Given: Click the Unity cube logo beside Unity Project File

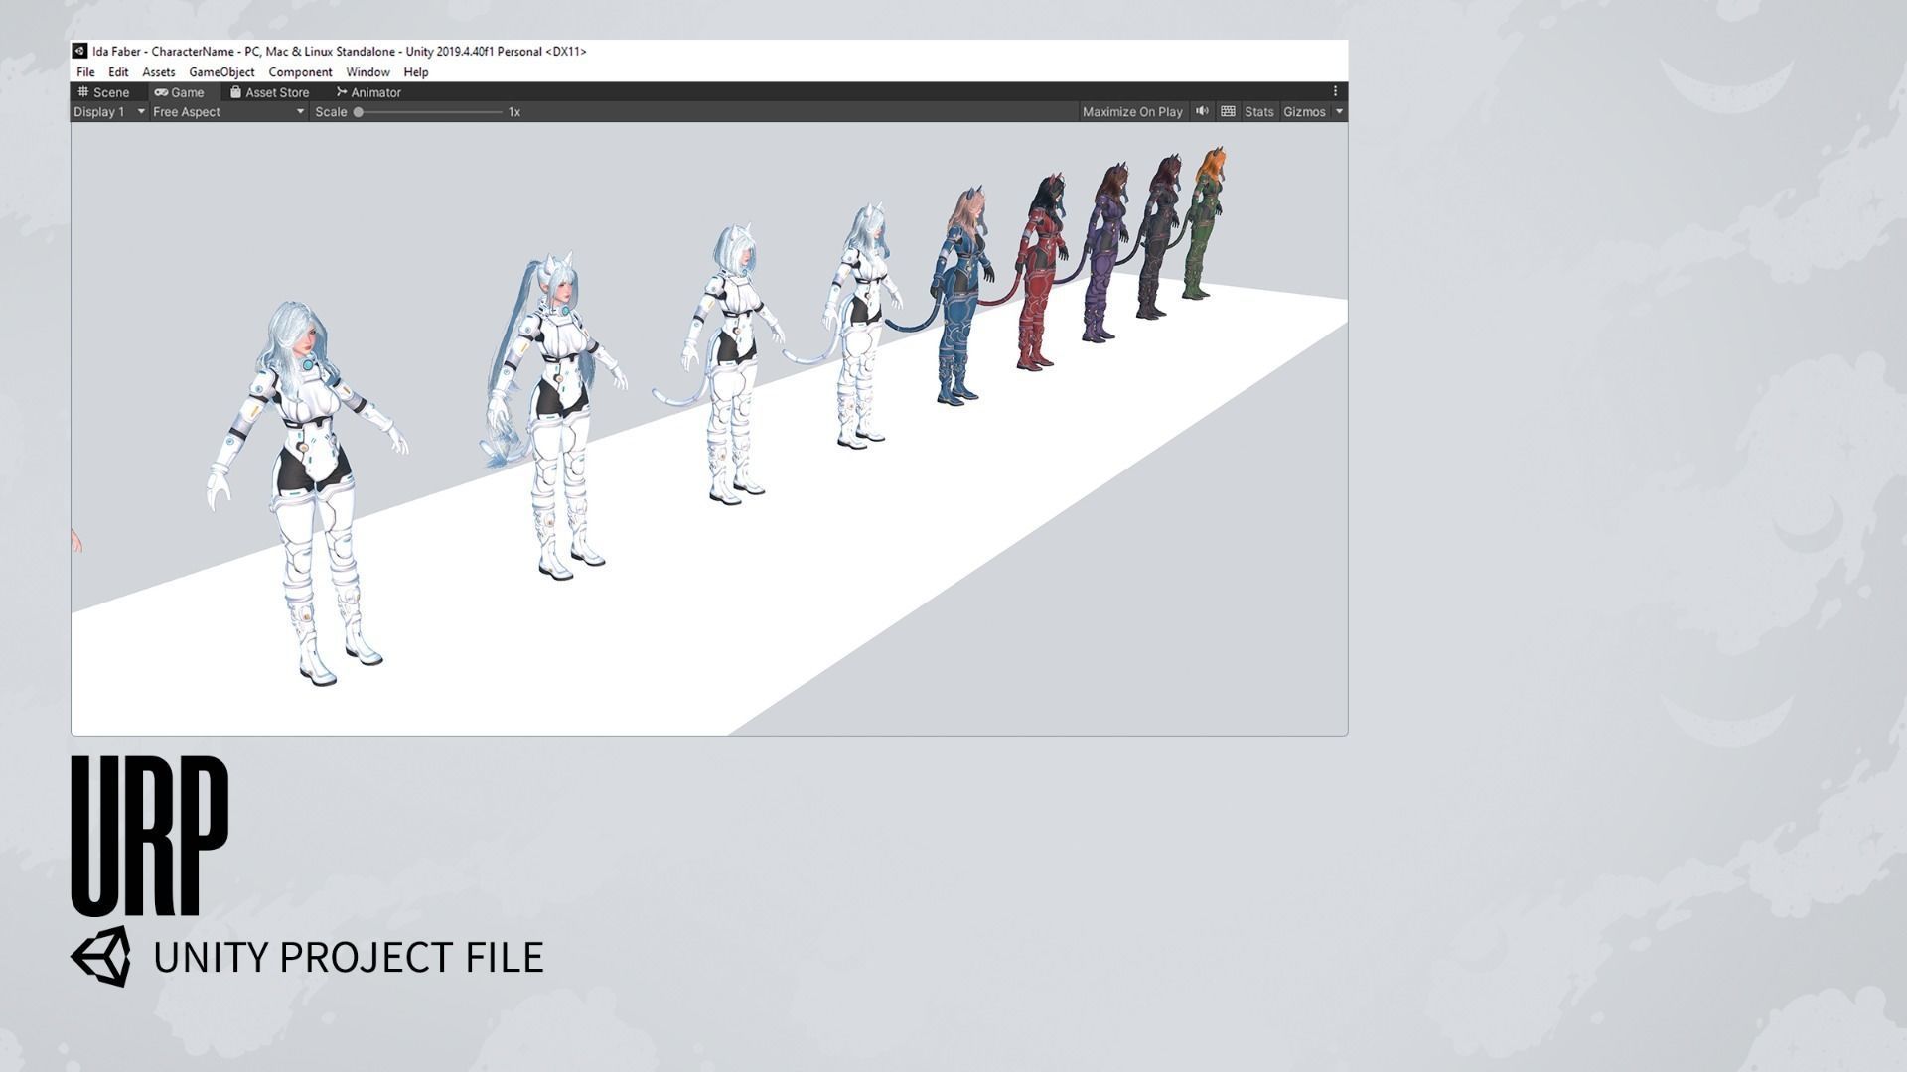Looking at the screenshot, I should tap(100, 957).
